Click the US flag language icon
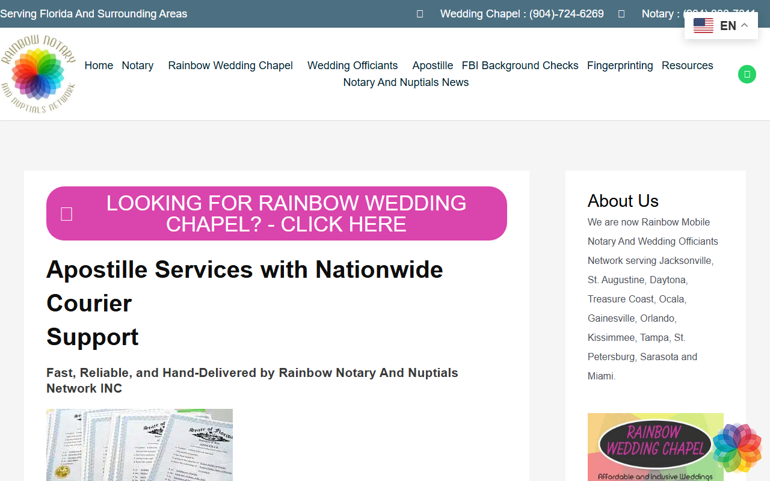The width and height of the screenshot is (770, 481). [x=703, y=26]
